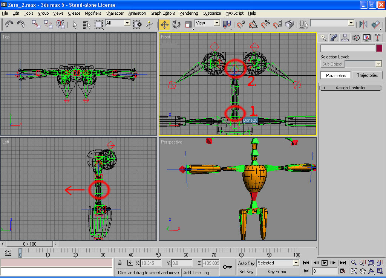Viewport: 386px width, 278px height.
Task: Click the Mirror Selected Objects icon
Action: (363, 25)
